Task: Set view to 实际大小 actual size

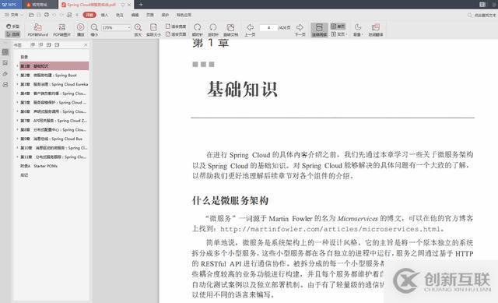Action: (153, 30)
